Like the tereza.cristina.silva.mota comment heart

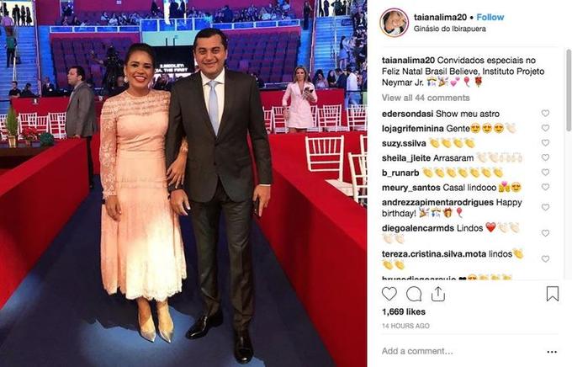tap(545, 258)
